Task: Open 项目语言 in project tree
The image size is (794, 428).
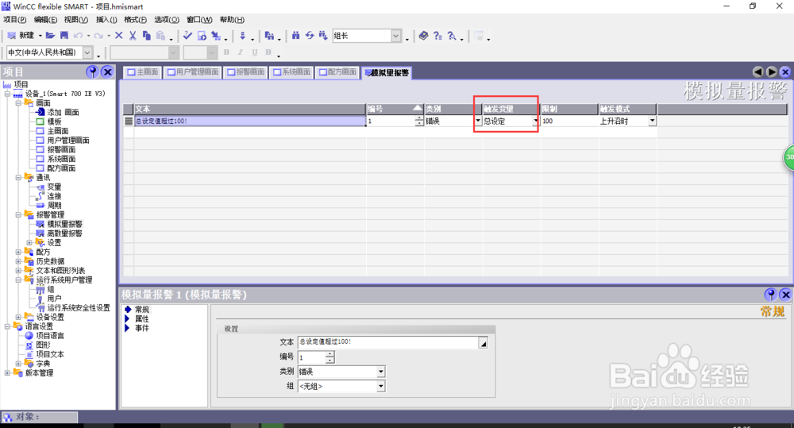Action: [x=50, y=336]
